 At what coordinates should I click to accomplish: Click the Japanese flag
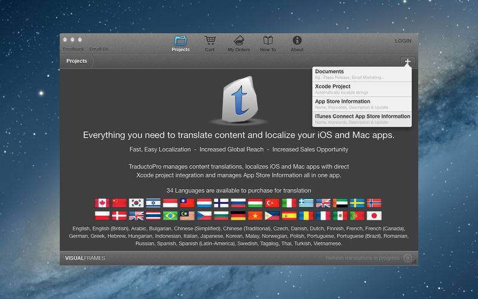coord(374,216)
